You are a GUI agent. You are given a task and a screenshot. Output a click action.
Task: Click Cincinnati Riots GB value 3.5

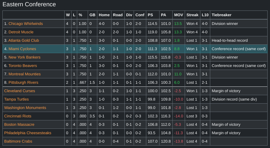tap(92, 116)
